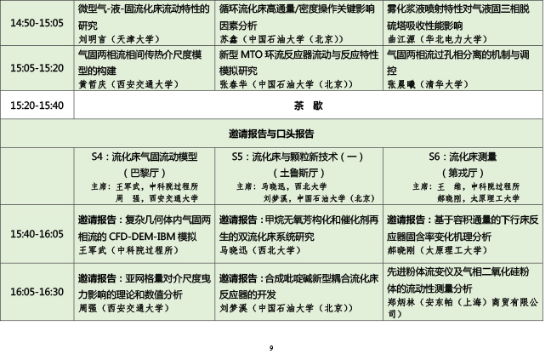Viewport: 551px width, 354px height.
Task: Select the 邀请报告与口头报告 section header
Action: (x=272, y=133)
